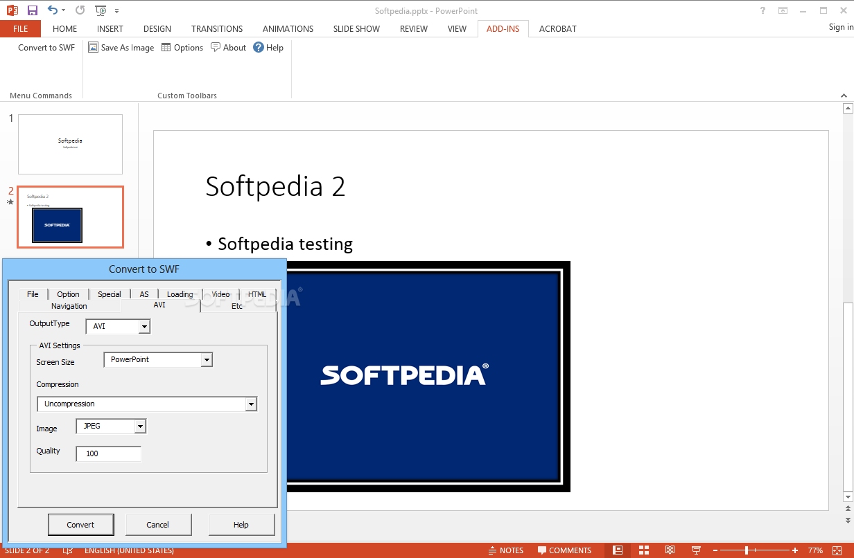Open the Loading tab in Convert dialog
The height and width of the screenshot is (558, 854).
[180, 294]
